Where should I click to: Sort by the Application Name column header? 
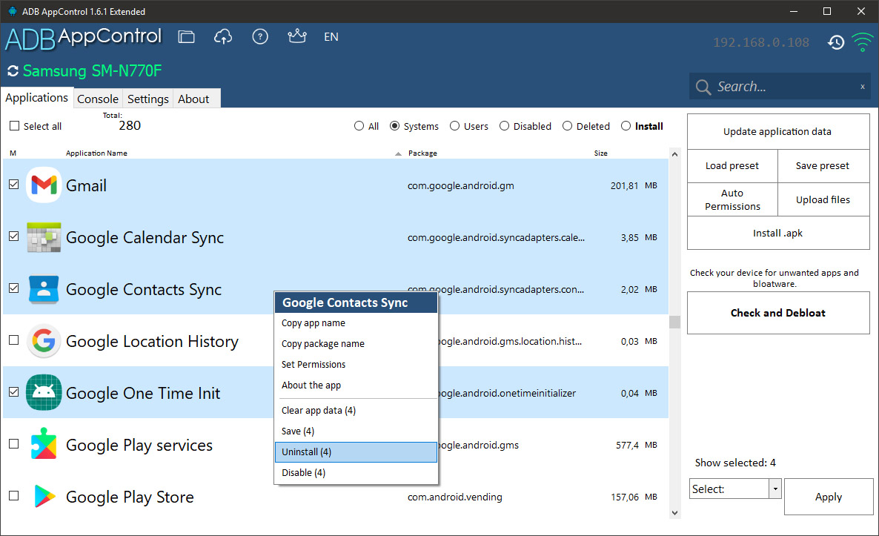click(96, 153)
